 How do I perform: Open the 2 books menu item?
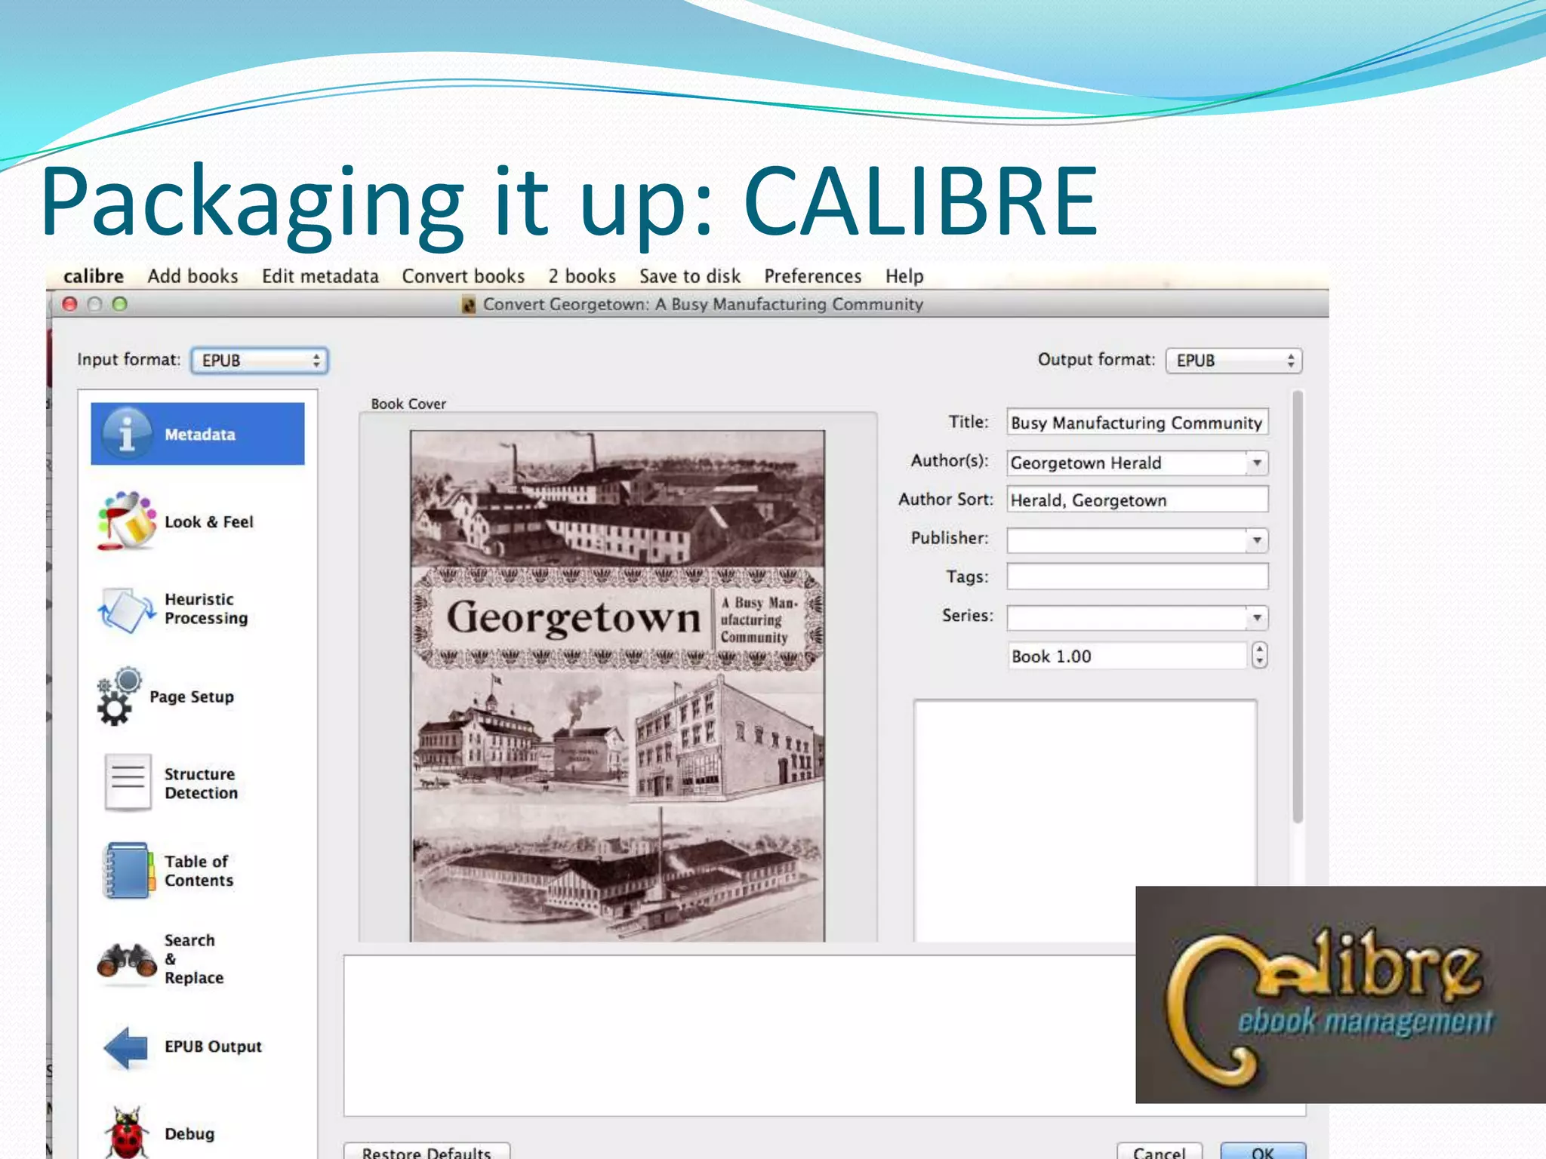[582, 276]
